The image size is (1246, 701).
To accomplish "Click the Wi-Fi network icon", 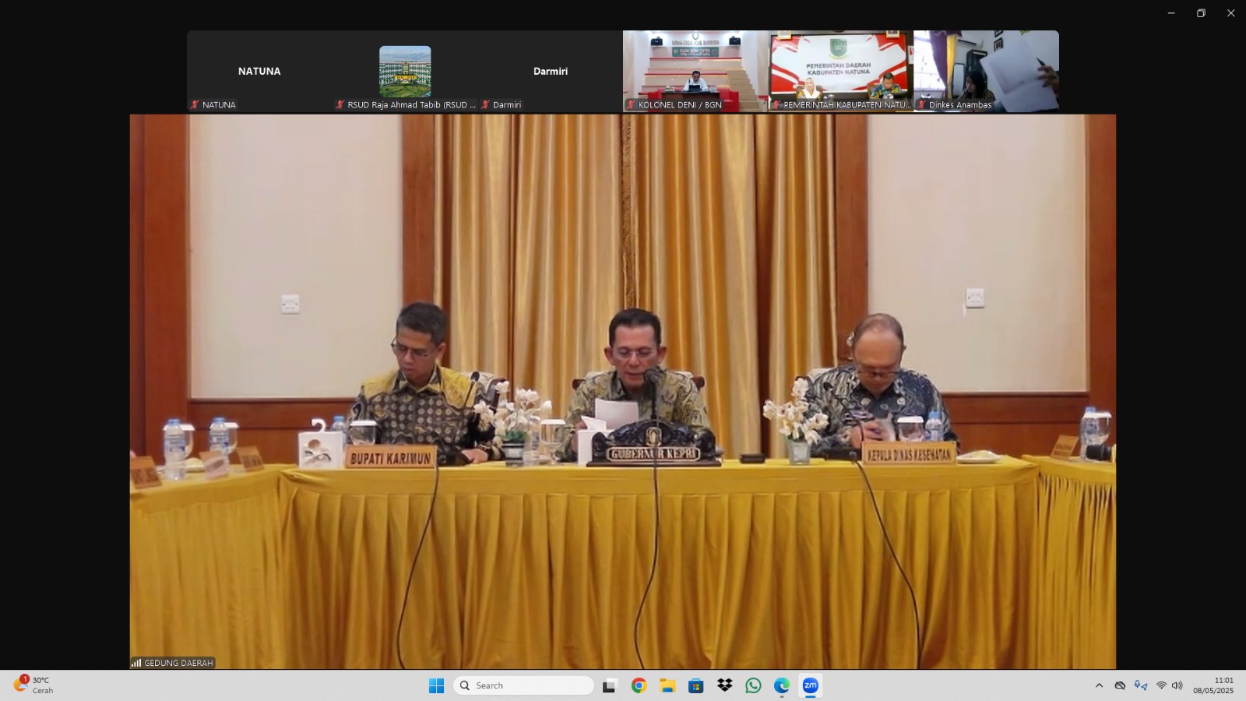I will [x=1161, y=685].
